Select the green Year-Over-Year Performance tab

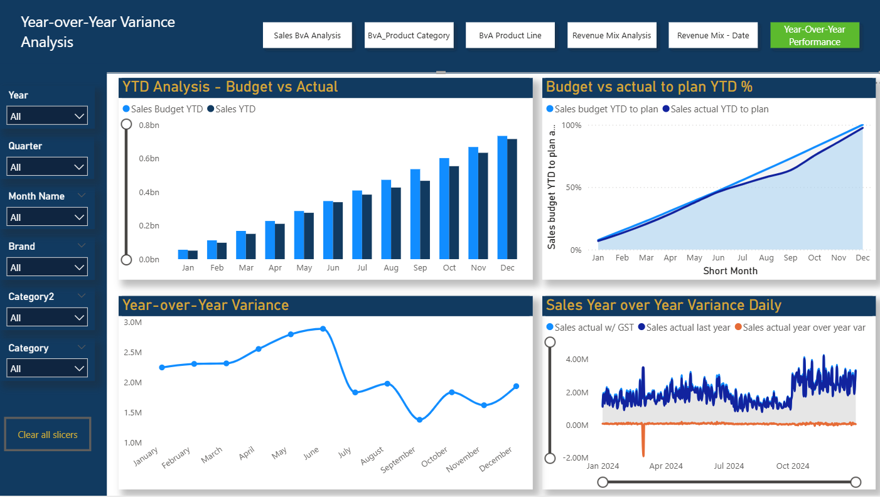[814, 35]
